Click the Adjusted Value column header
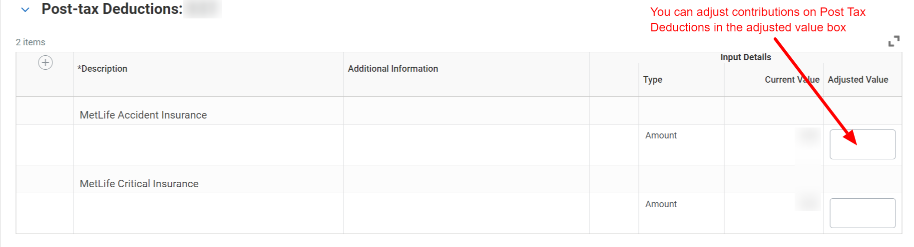 click(x=858, y=80)
